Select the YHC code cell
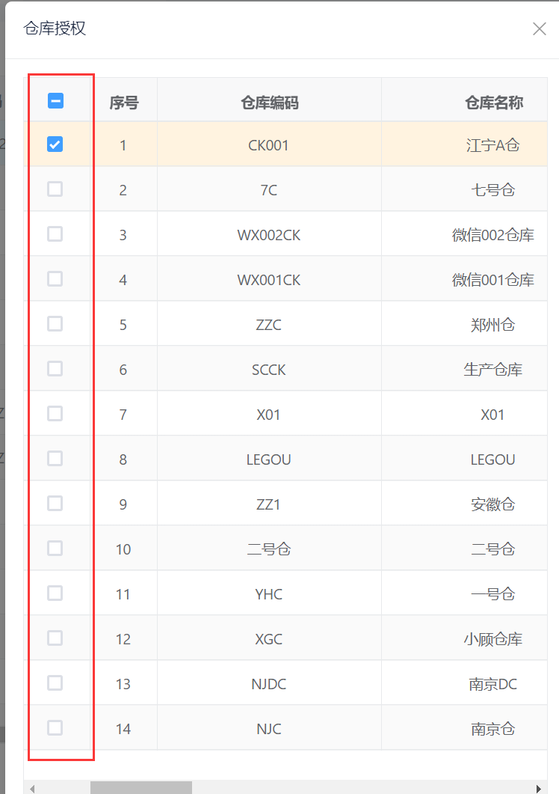The width and height of the screenshot is (559, 794). tap(268, 594)
